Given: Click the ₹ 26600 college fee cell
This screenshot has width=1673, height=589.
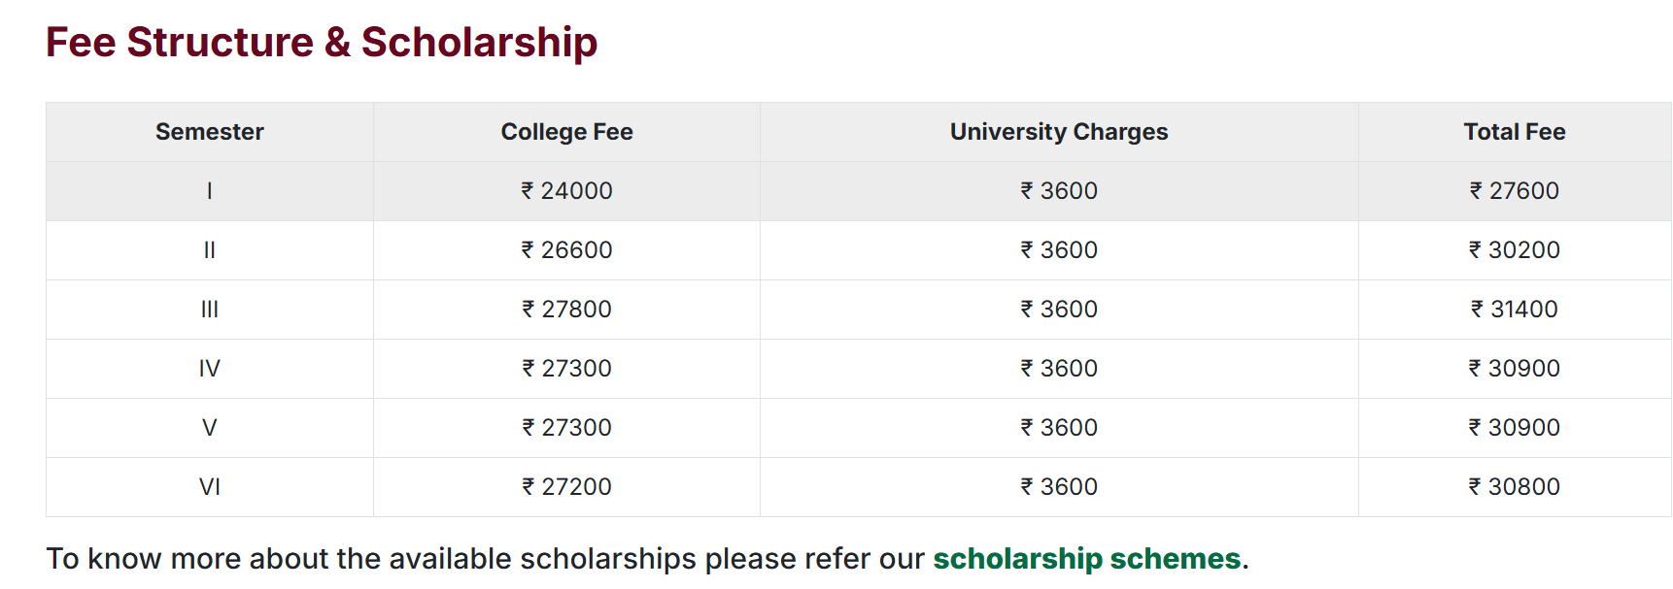Looking at the screenshot, I should pyautogui.click(x=566, y=250).
